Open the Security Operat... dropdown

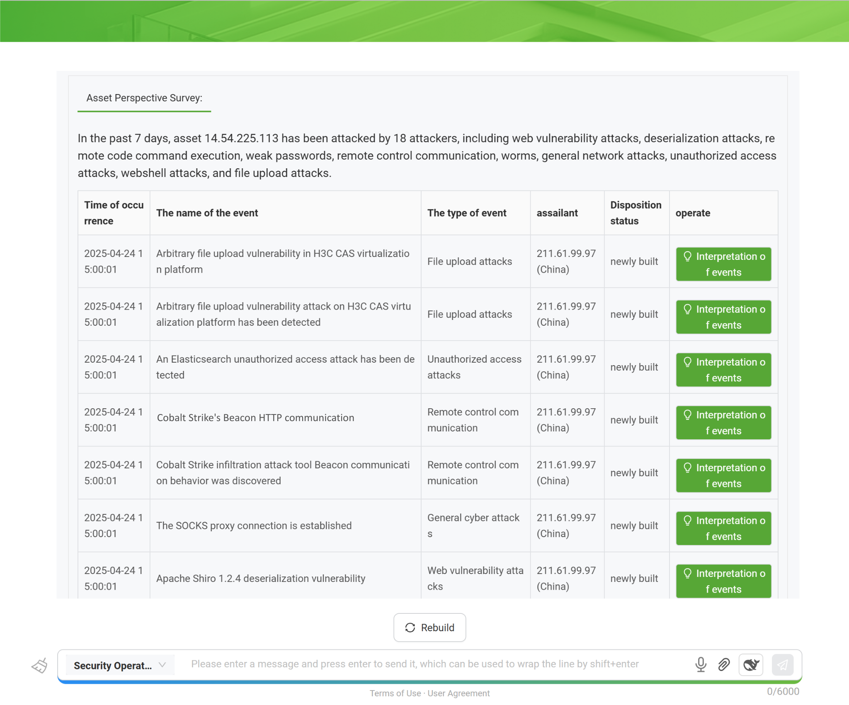[x=113, y=665]
